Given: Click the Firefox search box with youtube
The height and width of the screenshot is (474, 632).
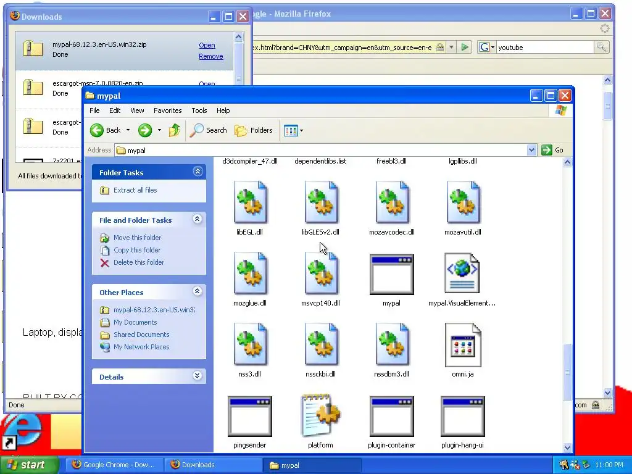Looking at the screenshot, I should [x=545, y=47].
